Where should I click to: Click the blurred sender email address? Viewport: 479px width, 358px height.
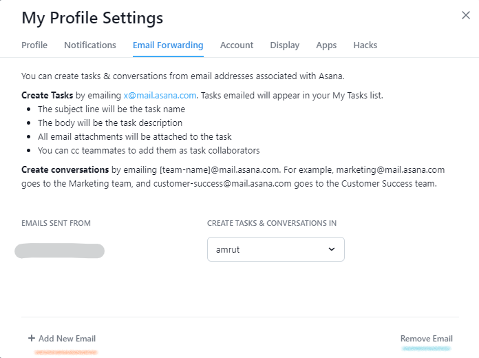(60, 251)
